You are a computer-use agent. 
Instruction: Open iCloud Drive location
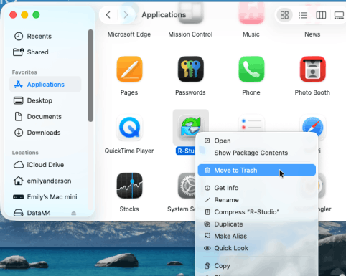(45, 165)
